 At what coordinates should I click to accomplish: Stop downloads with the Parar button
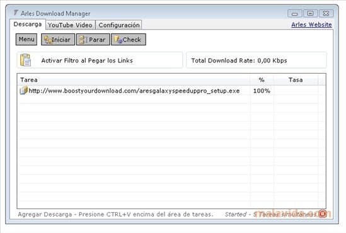click(x=93, y=40)
